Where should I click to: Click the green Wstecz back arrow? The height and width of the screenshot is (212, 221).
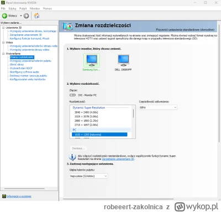coord(4,16)
